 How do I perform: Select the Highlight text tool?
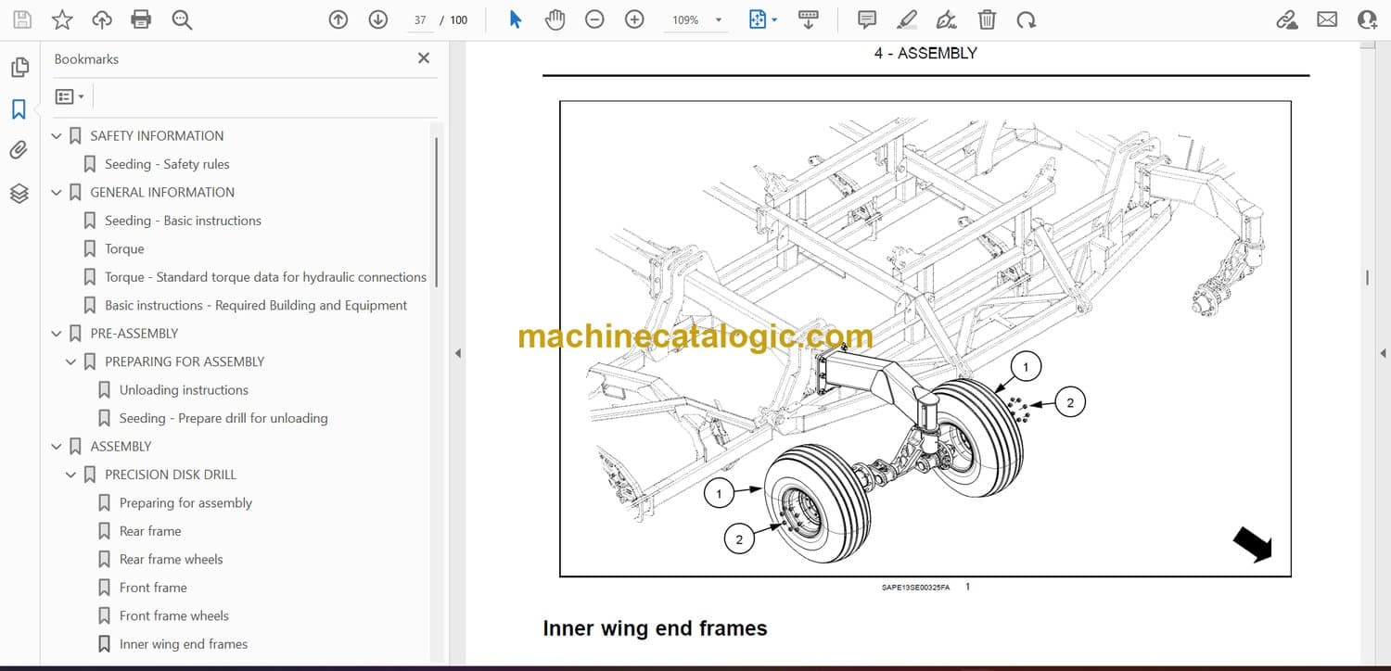coord(907,19)
